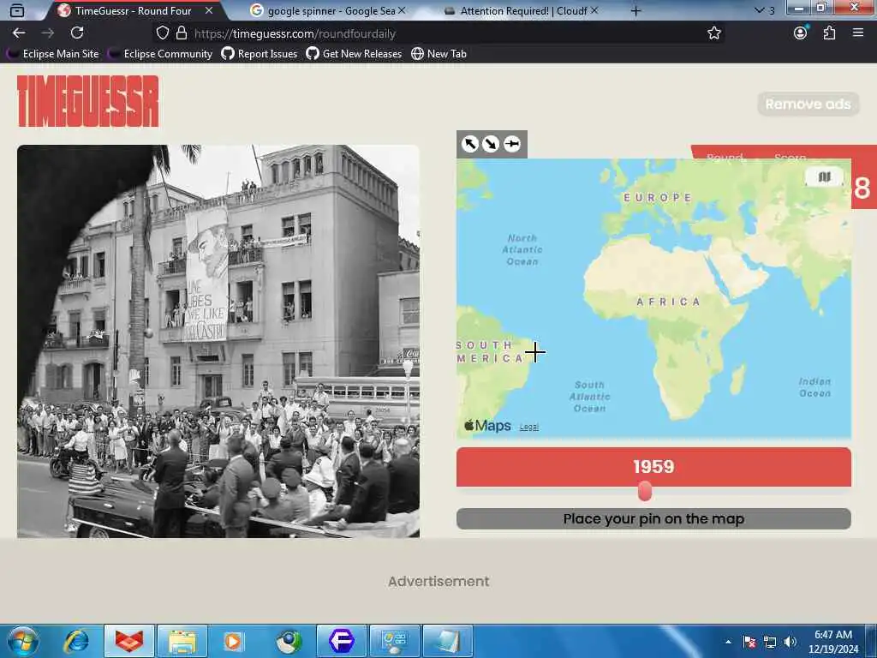The height and width of the screenshot is (658, 877).
Task: Click the round score panel showing 8
Action: pyautogui.click(x=863, y=188)
